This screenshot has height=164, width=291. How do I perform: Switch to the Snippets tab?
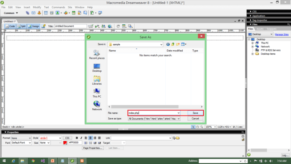click(x=271, y=29)
